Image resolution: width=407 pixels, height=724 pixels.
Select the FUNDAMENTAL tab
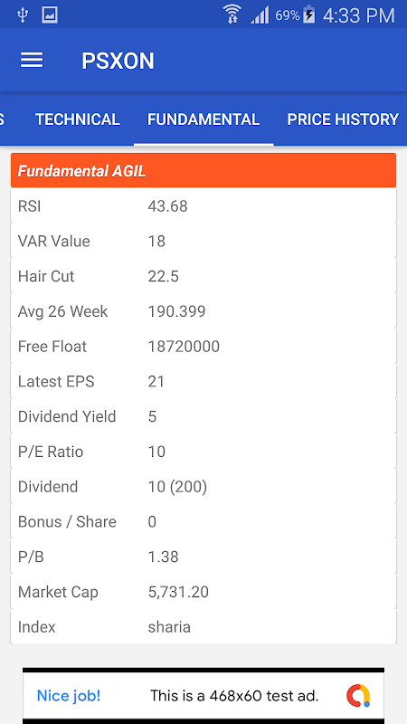[203, 119]
